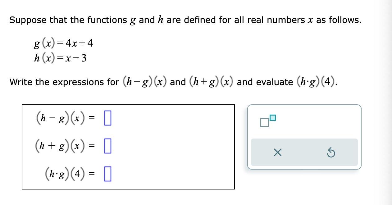
Task: Select the (h + g)(x) input field
Action: pos(107,147)
